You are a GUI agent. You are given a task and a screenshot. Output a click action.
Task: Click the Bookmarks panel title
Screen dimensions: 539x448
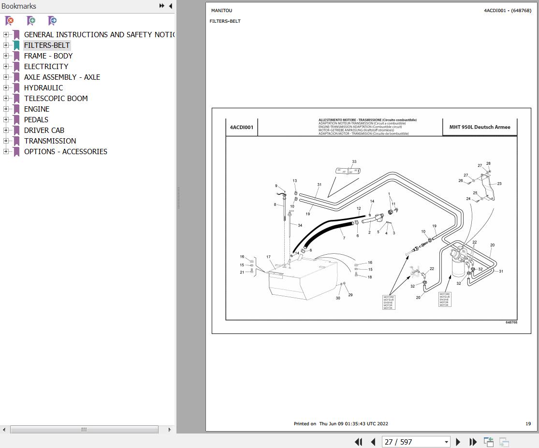[19, 6]
